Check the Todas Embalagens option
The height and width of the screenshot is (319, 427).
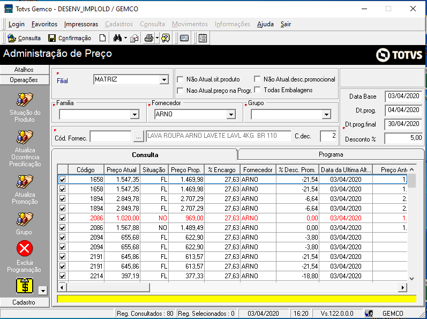[257, 90]
